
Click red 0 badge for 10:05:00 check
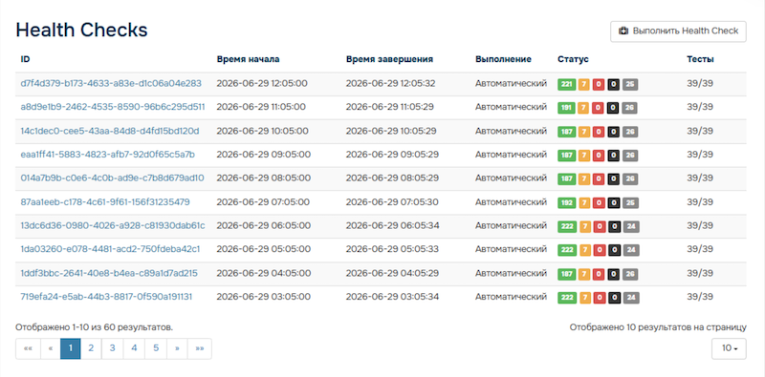pos(599,132)
